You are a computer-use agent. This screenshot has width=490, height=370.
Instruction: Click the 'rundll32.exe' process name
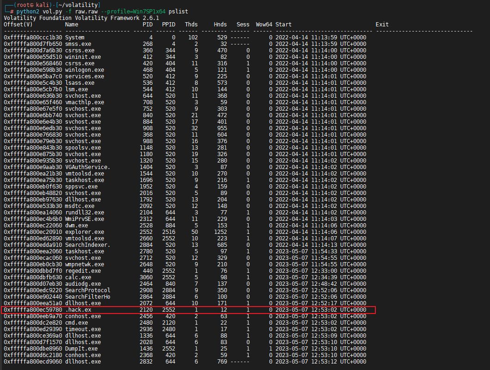(85, 213)
